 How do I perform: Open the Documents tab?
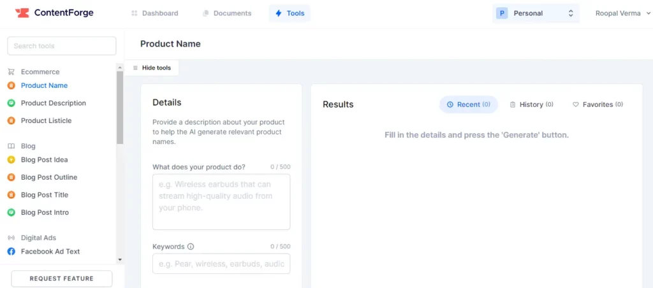coord(226,13)
